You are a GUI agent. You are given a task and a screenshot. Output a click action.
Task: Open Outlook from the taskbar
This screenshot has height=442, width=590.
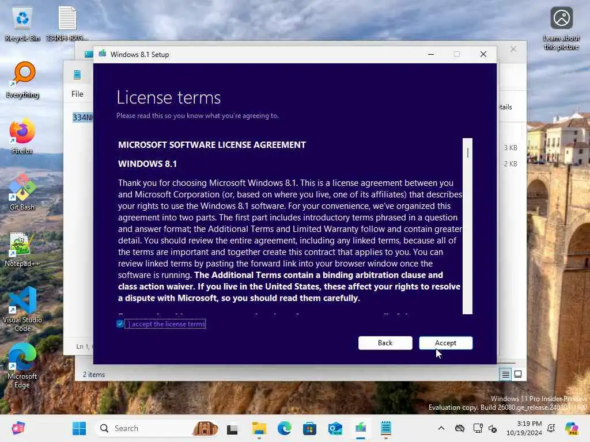coord(335,428)
